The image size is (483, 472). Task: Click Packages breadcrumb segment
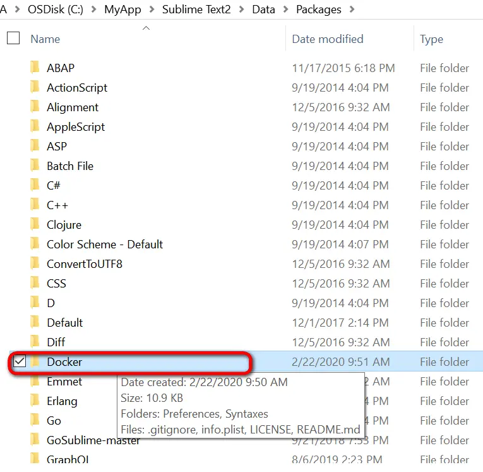pos(318,9)
